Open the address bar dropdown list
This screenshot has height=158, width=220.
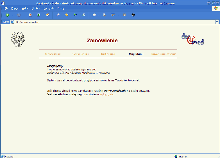click(217, 22)
